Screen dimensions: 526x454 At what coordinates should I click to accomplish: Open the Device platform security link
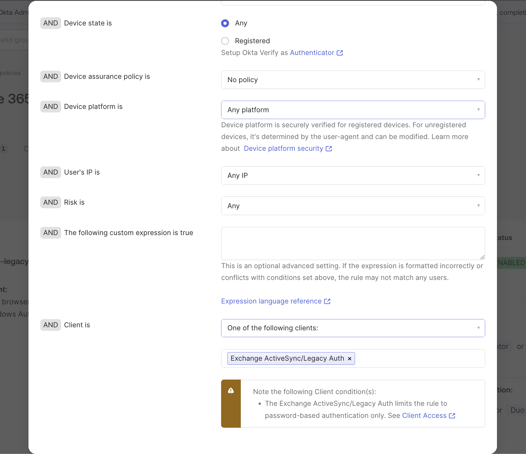coord(284,148)
